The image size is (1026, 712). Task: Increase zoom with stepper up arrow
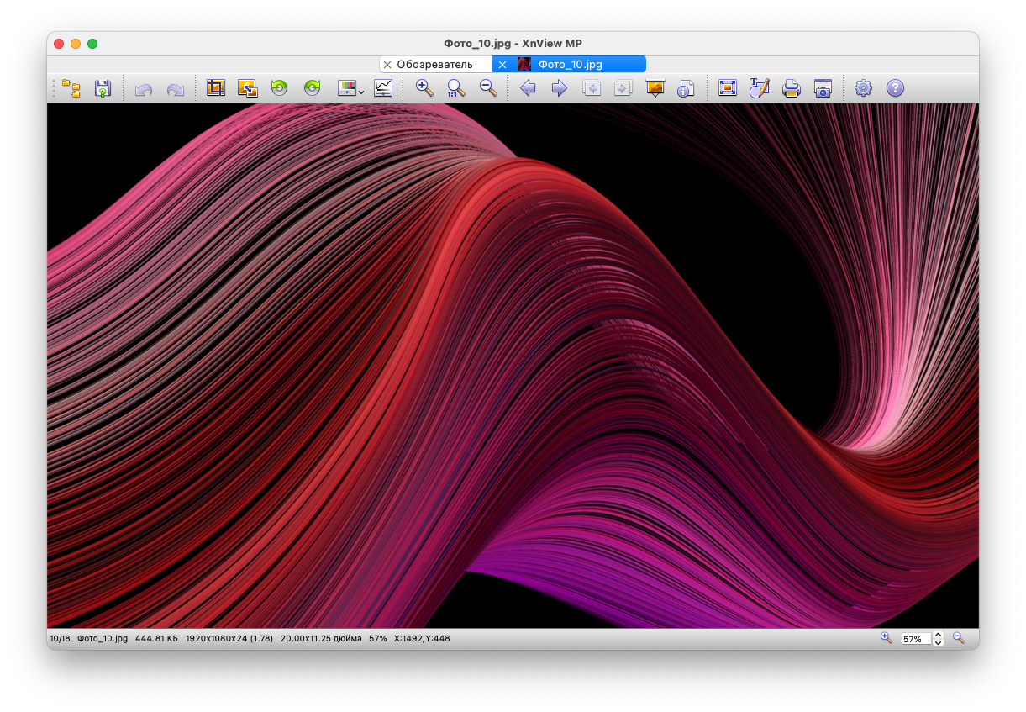click(x=939, y=635)
